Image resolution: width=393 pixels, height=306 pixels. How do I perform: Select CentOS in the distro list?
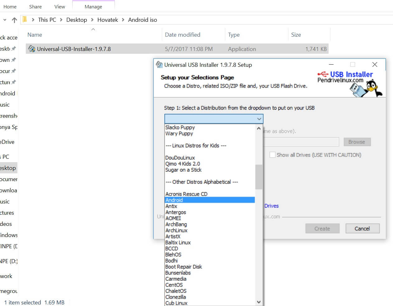(174, 285)
